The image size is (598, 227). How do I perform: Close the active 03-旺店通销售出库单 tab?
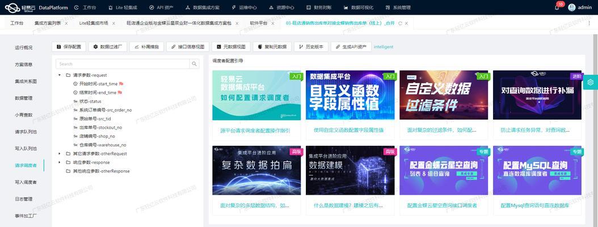coord(407,23)
